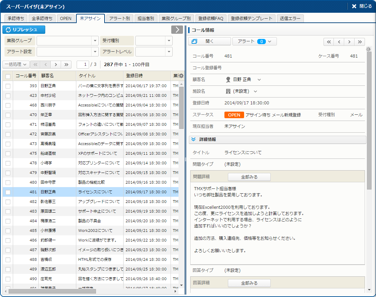The width and height of the screenshot is (376, 297).
Task: Click the gray arrow to collapse the list panel
Action: pos(177,30)
